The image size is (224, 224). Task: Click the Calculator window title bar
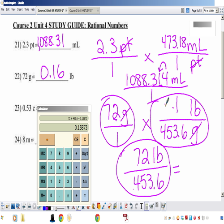[x=63, y=108]
